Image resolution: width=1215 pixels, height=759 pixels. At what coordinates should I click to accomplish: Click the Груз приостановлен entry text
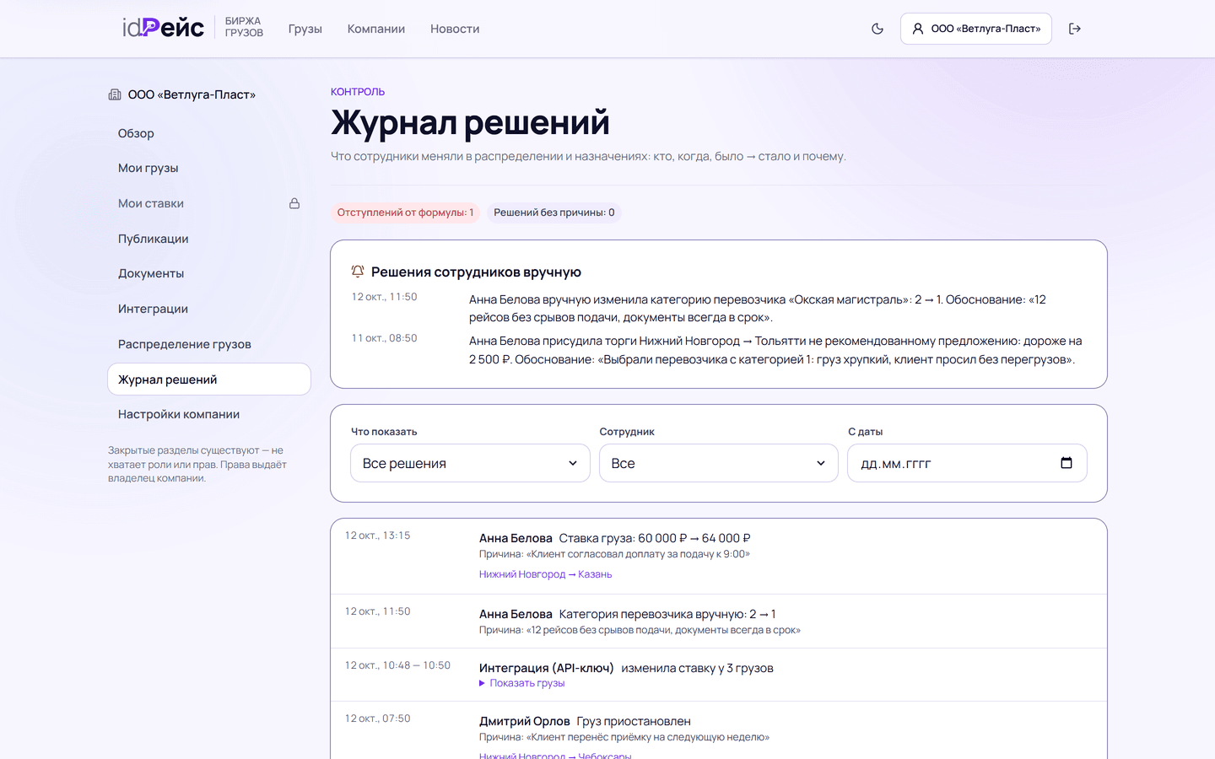click(x=634, y=721)
